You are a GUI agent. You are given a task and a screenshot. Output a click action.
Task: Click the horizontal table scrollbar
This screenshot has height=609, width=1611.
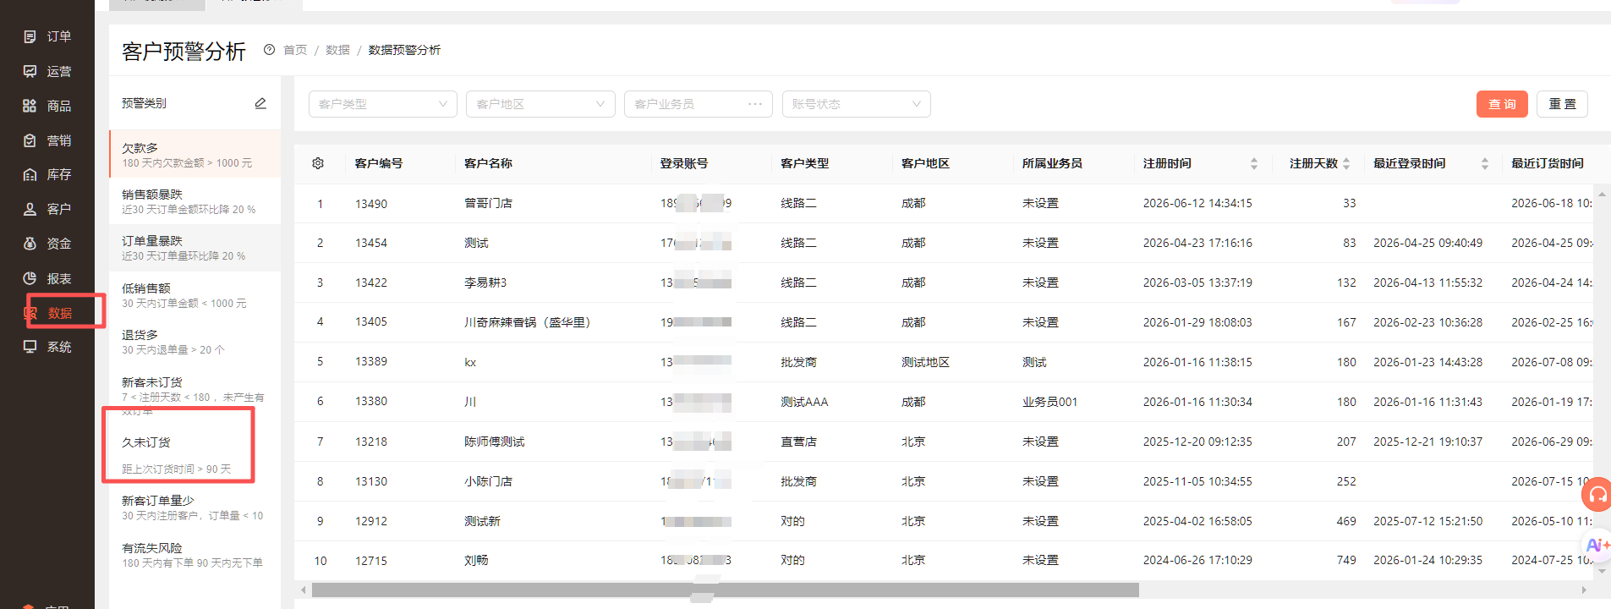[x=725, y=590]
